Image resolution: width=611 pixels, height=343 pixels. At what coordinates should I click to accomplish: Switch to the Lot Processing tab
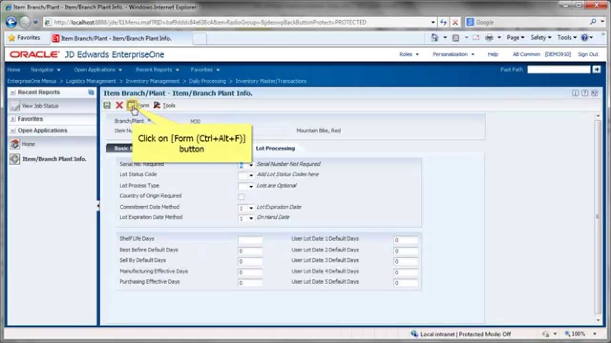(x=275, y=148)
